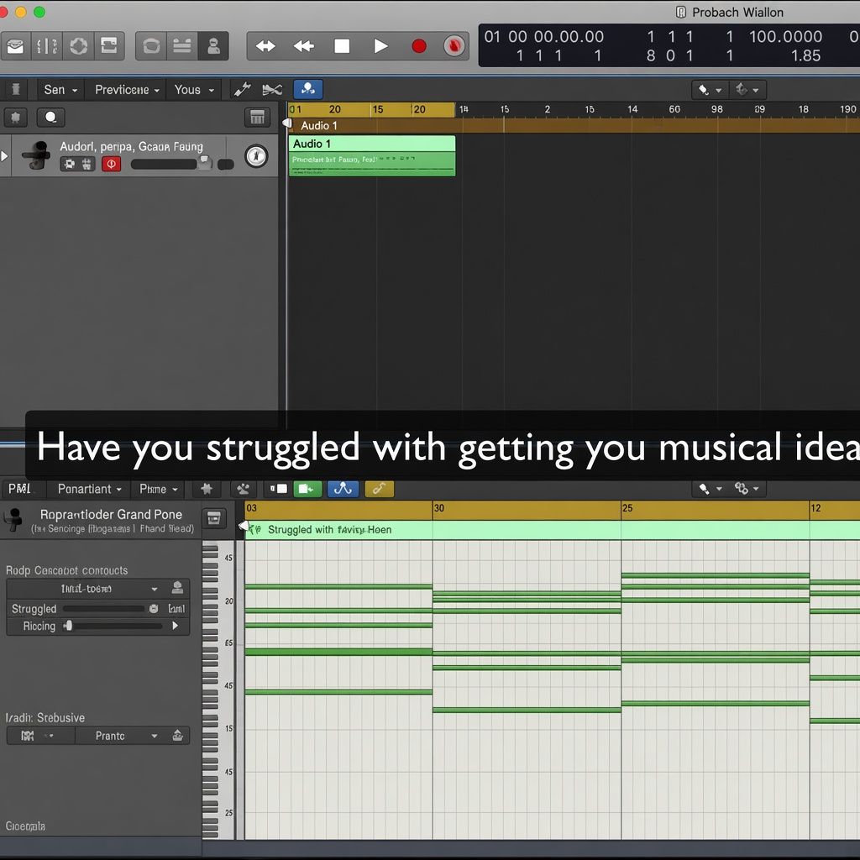Viewport: 860px width, 860px height.
Task: Open the 1ndl-toem combo box
Action: [x=87, y=589]
